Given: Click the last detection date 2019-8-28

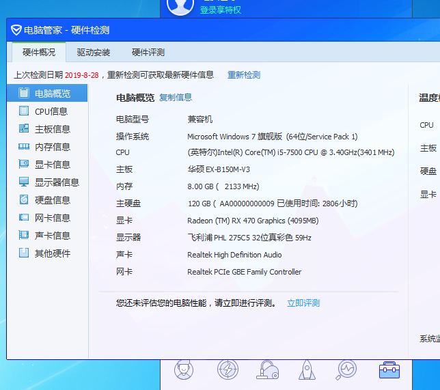Looking at the screenshot, I should point(82,75).
